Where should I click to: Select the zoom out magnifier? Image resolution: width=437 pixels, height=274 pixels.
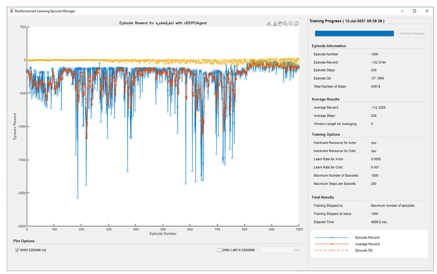pyautogui.click(x=291, y=23)
